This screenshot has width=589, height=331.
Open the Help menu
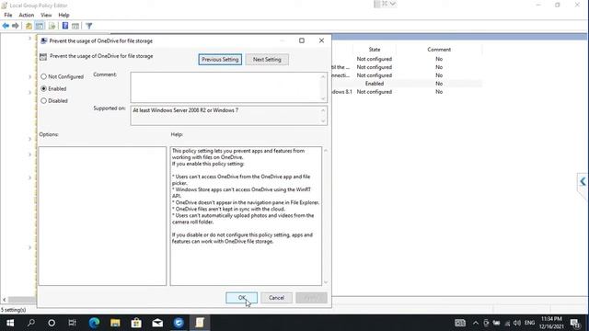click(64, 15)
